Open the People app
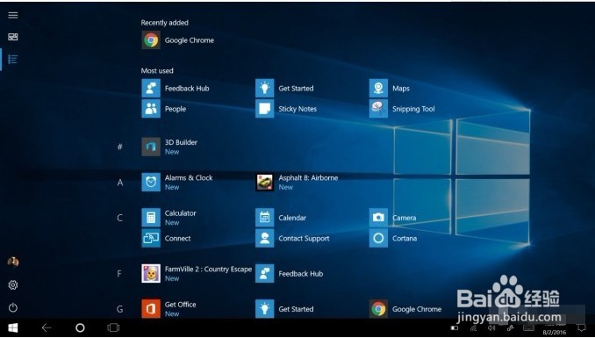Viewport: 595px width, 338px height. tap(164, 109)
